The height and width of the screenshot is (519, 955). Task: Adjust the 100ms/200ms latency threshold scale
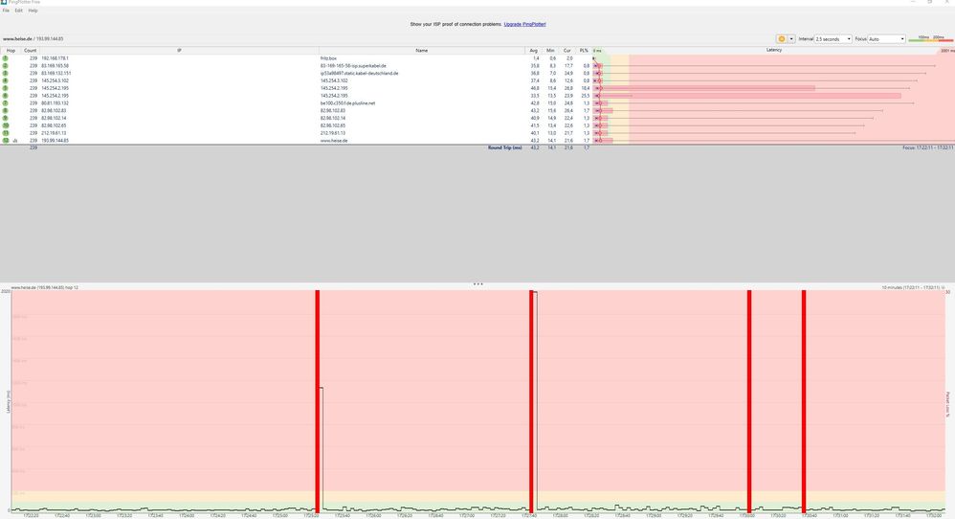[930, 39]
